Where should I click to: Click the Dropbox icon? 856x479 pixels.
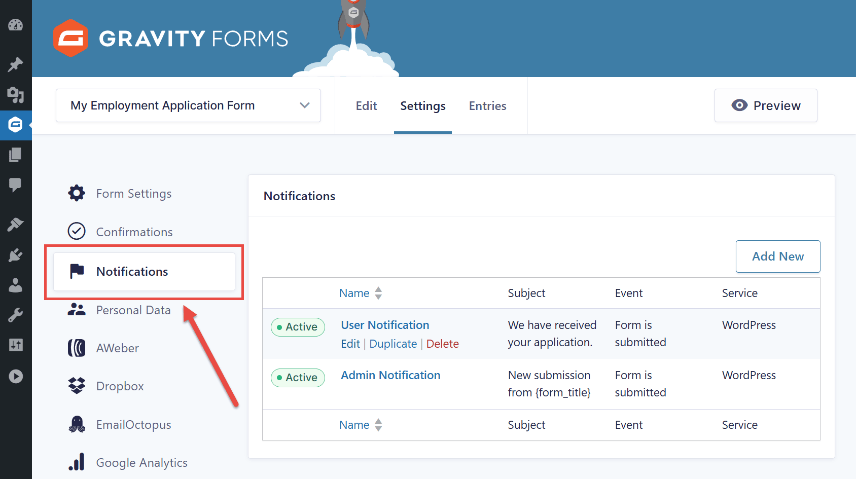pos(77,386)
